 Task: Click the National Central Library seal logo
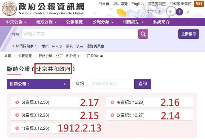coord(9,9)
